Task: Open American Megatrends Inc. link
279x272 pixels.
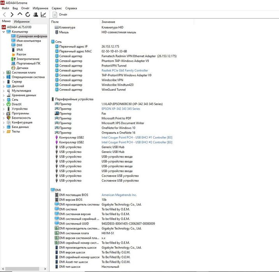Action: coord(119,195)
